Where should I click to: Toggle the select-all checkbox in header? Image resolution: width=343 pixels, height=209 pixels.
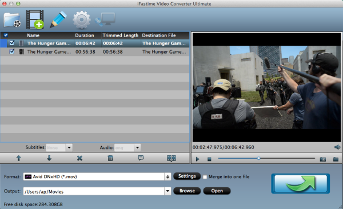[x=6, y=35]
